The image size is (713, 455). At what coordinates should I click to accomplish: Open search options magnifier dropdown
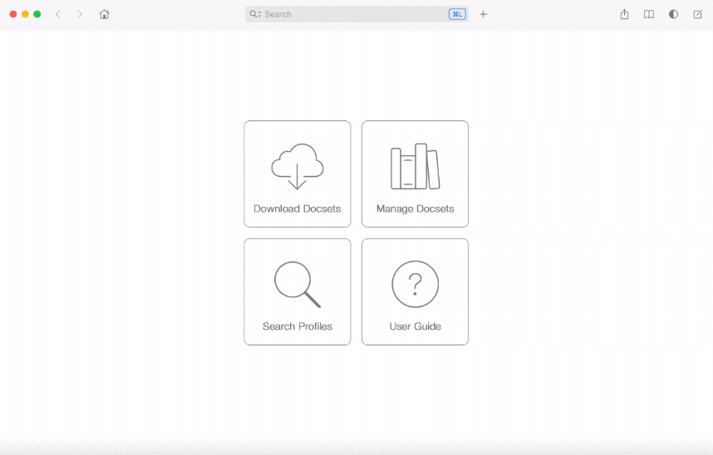coord(255,14)
